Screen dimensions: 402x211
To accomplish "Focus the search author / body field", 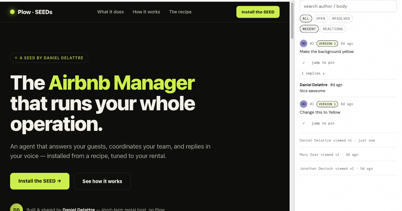I will [x=348, y=6].
